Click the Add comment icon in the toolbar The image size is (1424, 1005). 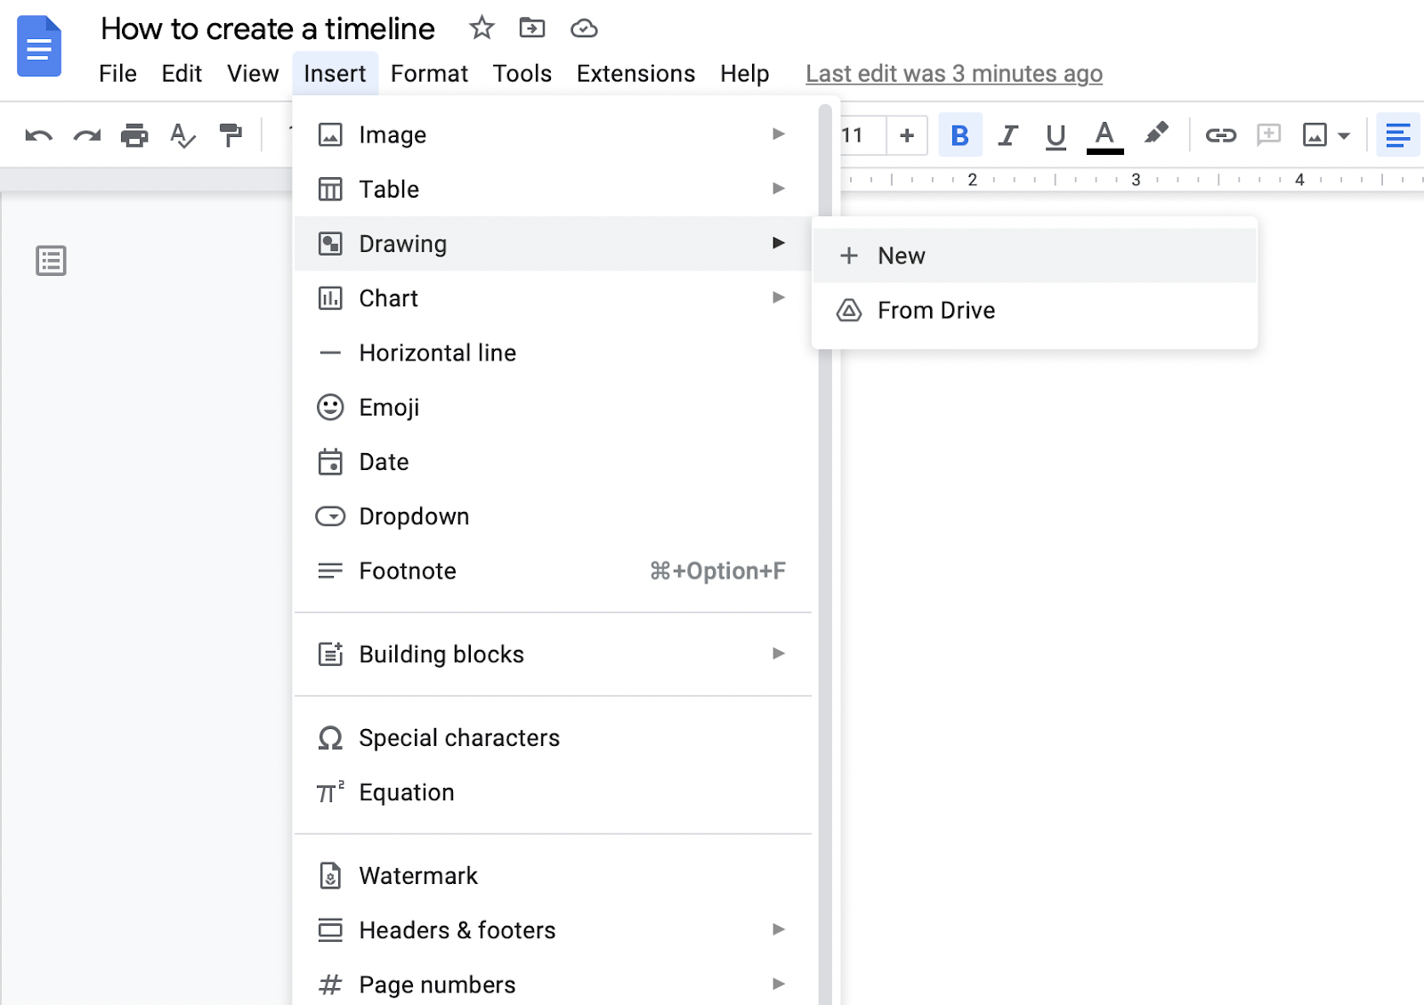pos(1268,135)
